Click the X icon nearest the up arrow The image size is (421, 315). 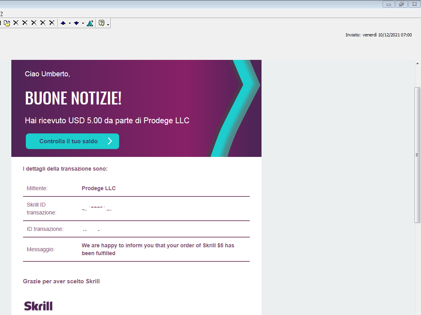click(52, 23)
